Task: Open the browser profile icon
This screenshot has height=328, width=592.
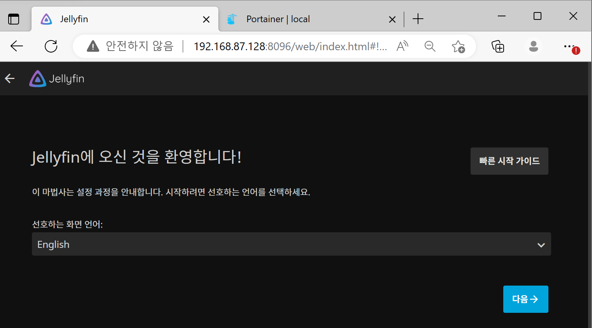Action: [x=533, y=46]
